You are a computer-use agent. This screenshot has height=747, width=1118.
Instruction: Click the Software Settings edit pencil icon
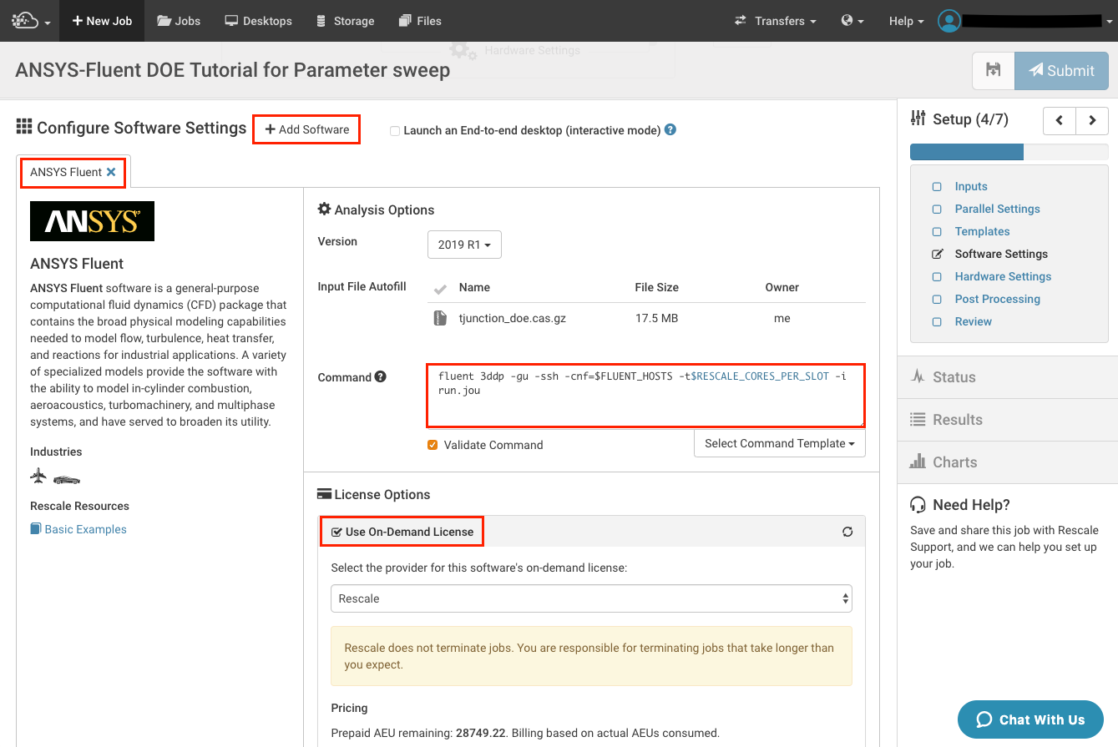click(x=937, y=254)
